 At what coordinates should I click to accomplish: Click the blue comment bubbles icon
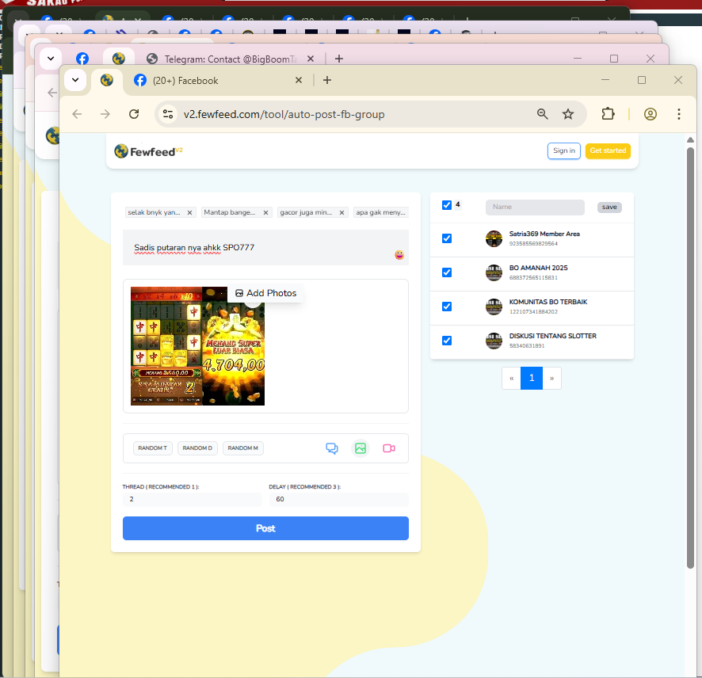point(332,448)
